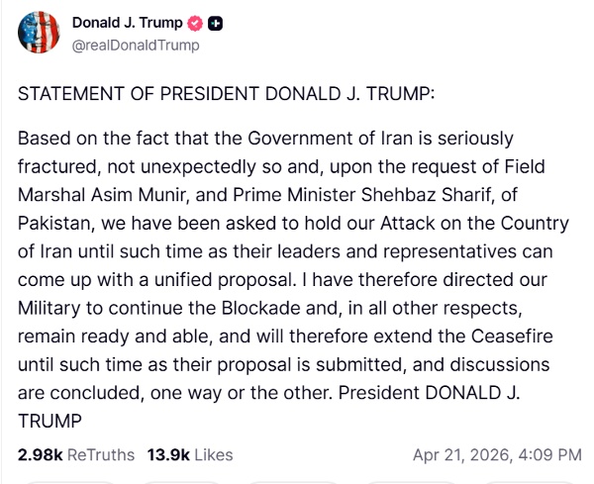Viewport: 594px width, 484px height.
Task: Click the '13.9k' Likes count number
Action: click(168, 455)
